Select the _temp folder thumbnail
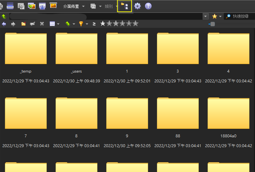 pyautogui.click(x=26, y=48)
